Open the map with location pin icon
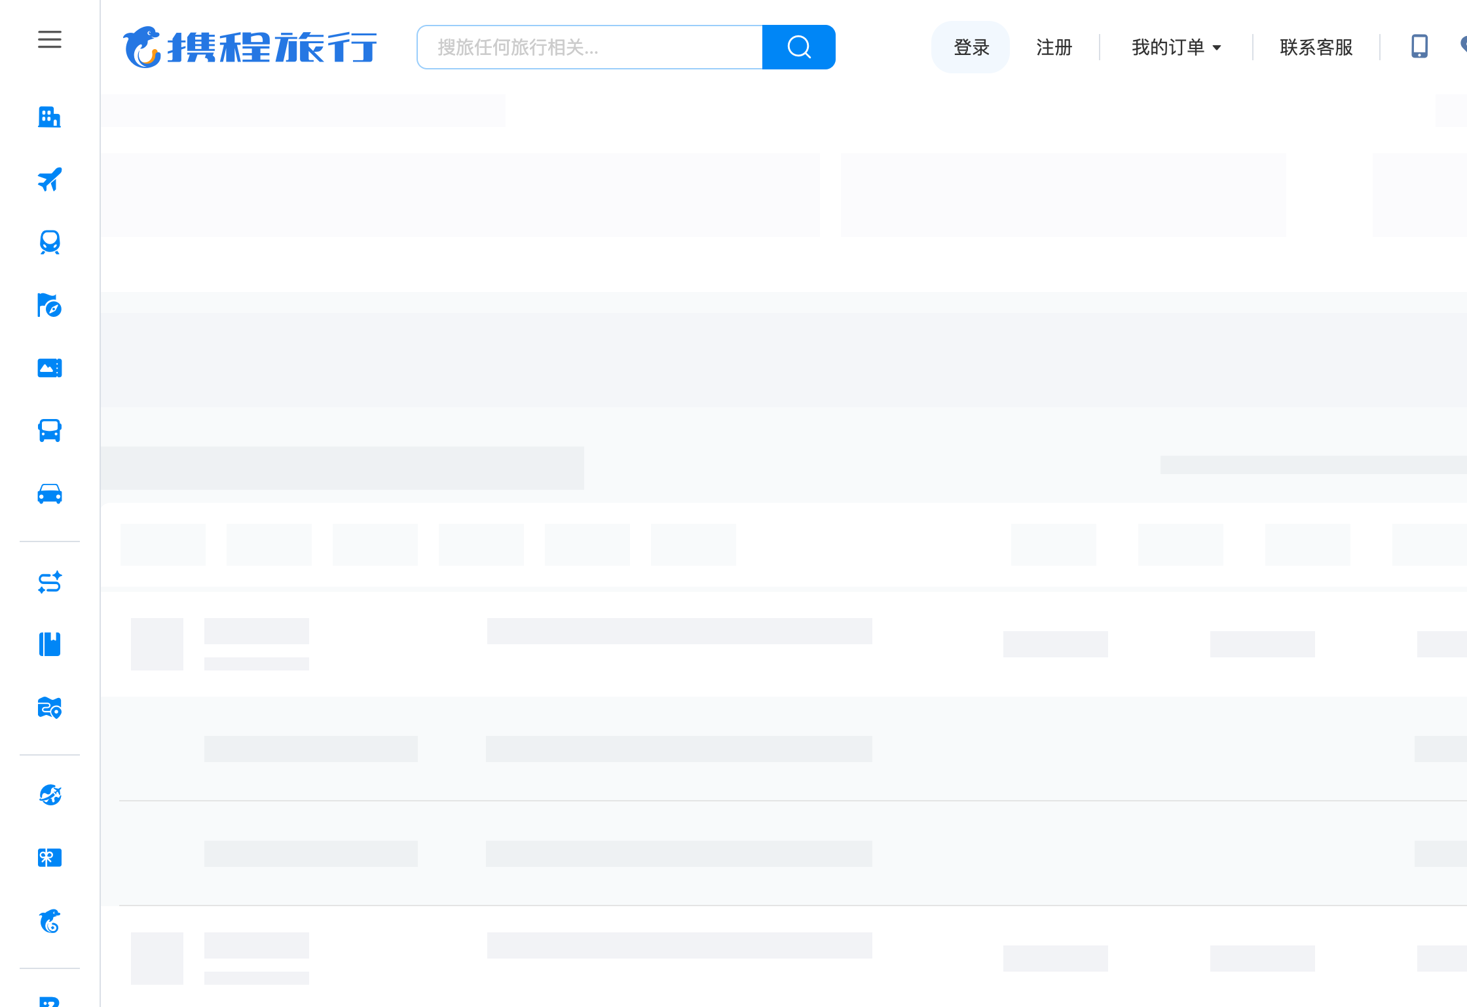 click(x=50, y=708)
